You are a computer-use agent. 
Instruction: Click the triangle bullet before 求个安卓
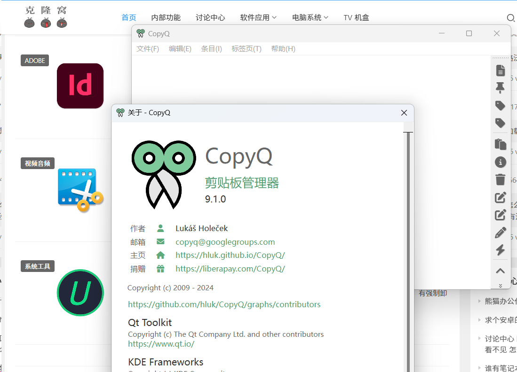click(x=479, y=320)
